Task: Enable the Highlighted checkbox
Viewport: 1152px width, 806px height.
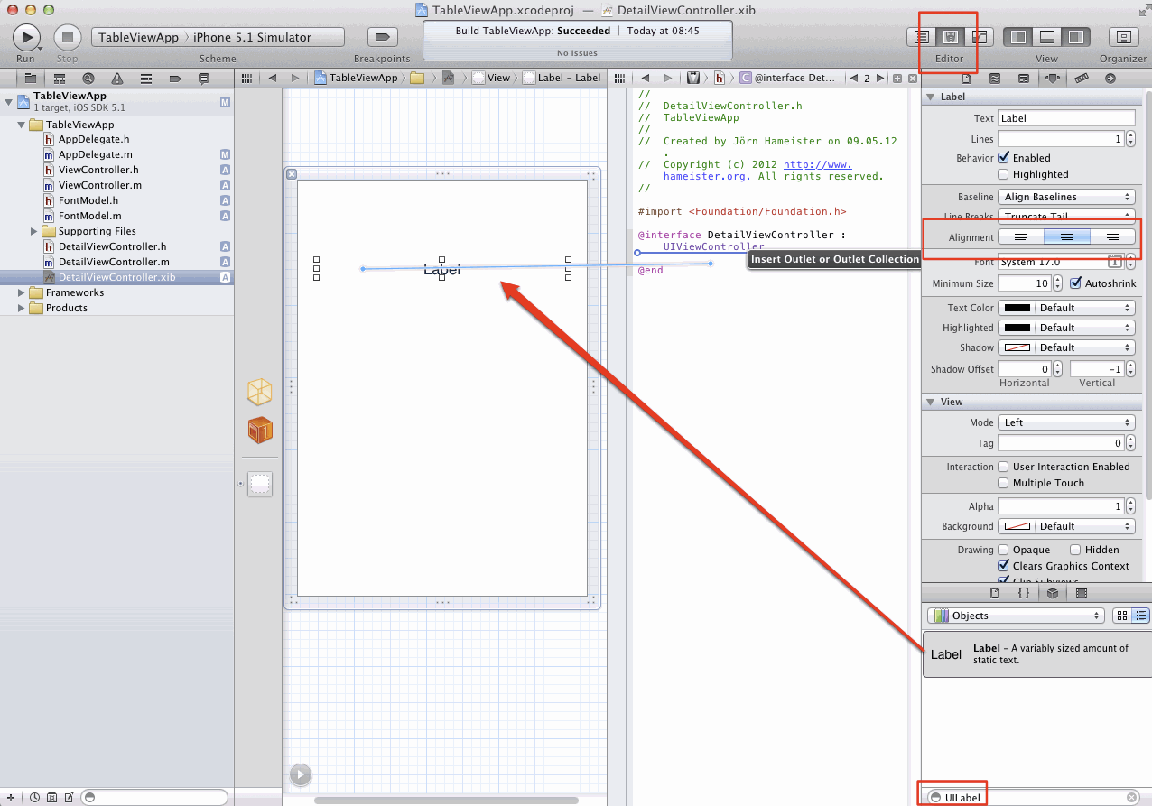Action: pyautogui.click(x=1003, y=174)
